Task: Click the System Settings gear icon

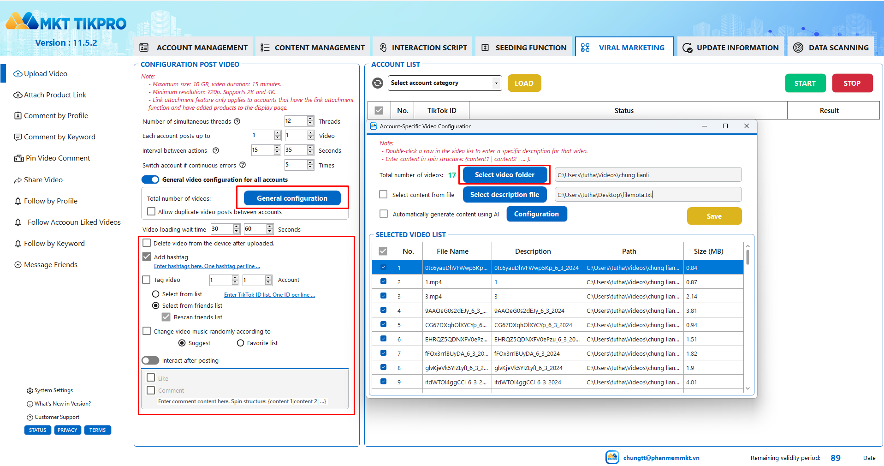Action: (30, 391)
